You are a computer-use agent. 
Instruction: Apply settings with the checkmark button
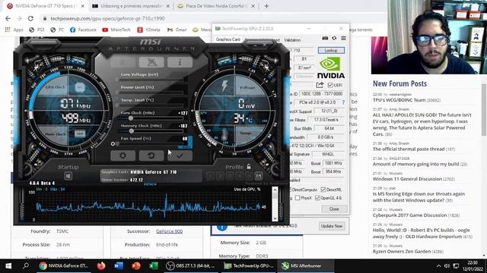180,155
